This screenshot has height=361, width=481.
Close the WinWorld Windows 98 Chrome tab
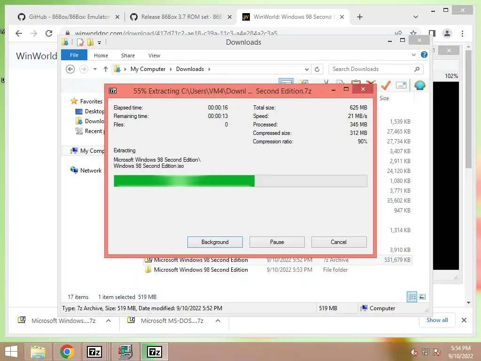pyautogui.click(x=342, y=17)
